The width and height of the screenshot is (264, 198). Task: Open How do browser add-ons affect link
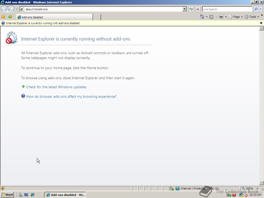[x=71, y=96]
